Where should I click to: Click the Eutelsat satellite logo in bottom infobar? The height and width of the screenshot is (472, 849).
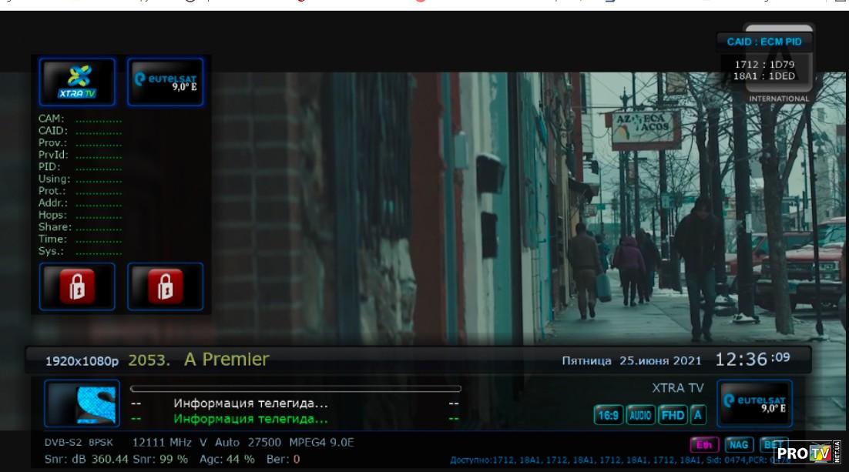click(754, 403)
